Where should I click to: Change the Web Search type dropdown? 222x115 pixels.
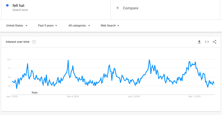point(110,26)
